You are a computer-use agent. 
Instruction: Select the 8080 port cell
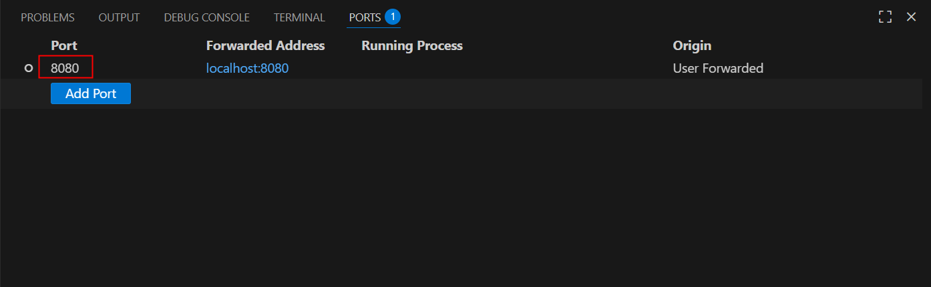click(x=65, y=68)
